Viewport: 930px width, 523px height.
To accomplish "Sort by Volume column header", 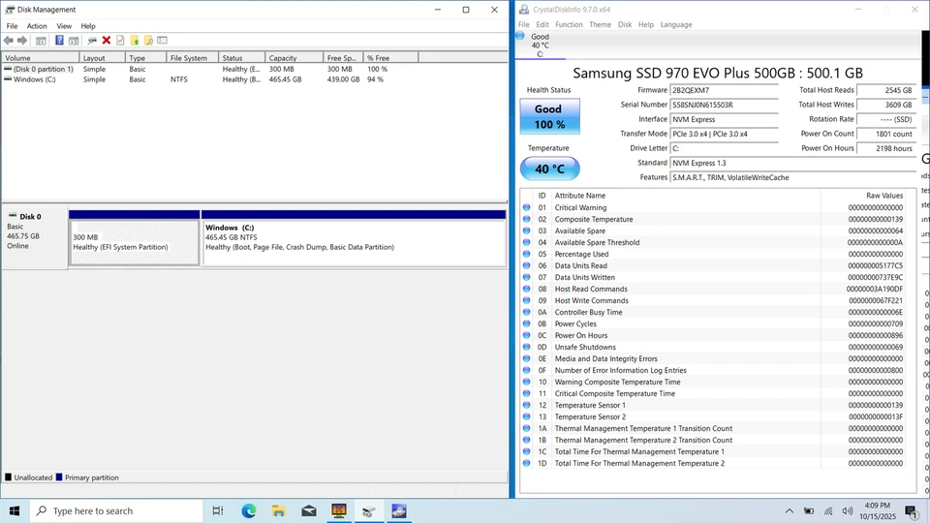I will pyautogui.click(x=41, y=57).
